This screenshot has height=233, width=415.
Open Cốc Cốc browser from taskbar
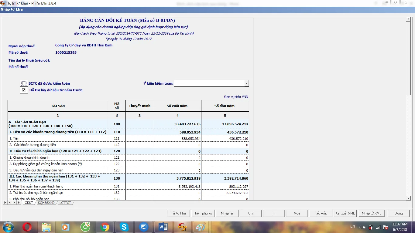point(85,227)
